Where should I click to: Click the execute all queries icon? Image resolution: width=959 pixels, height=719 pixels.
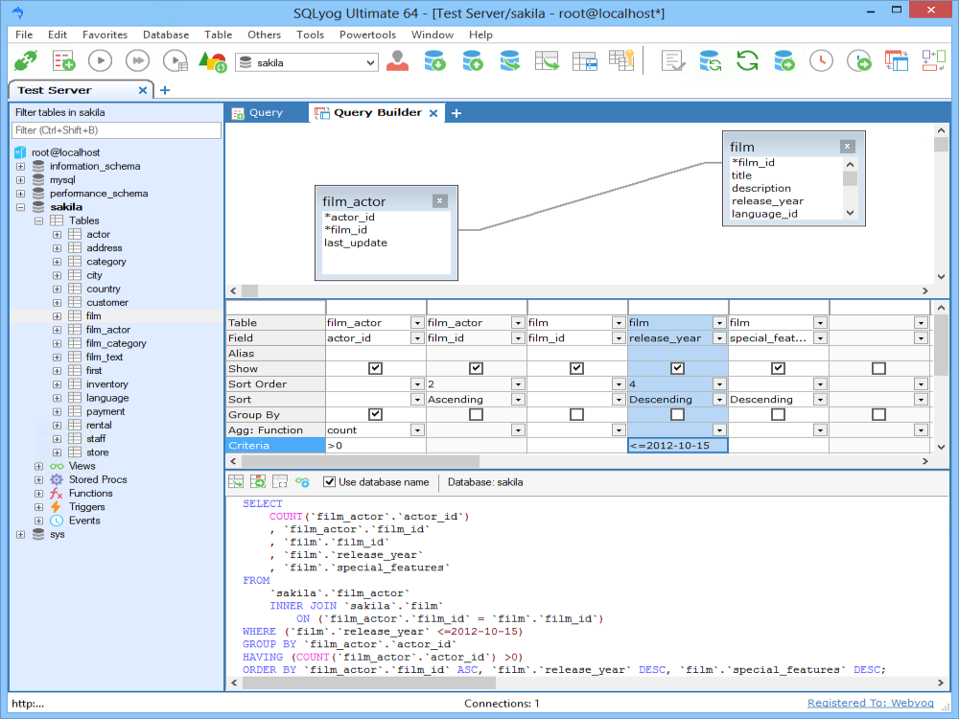[x=137, y=61]
